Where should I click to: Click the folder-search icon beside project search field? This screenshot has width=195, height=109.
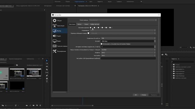tap(17, 65)
